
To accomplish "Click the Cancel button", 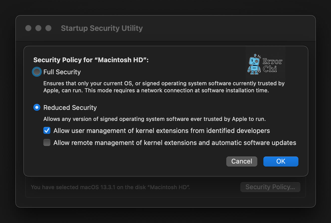I will (x=242, y=161).
